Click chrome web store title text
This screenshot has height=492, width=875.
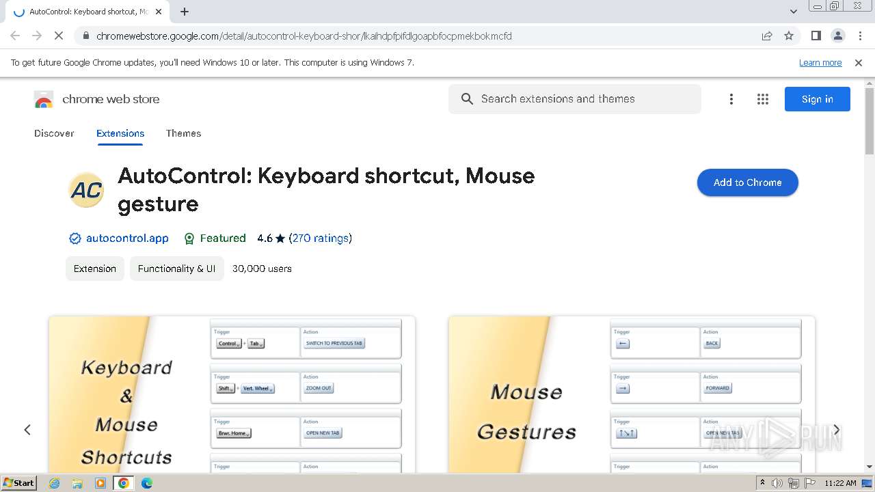click(x=111, y=99)
